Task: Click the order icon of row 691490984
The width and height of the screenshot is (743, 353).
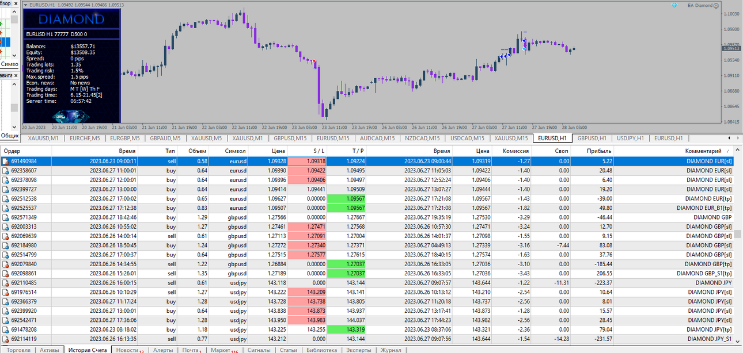Action: pyautogui.click(x=6, y=162)
